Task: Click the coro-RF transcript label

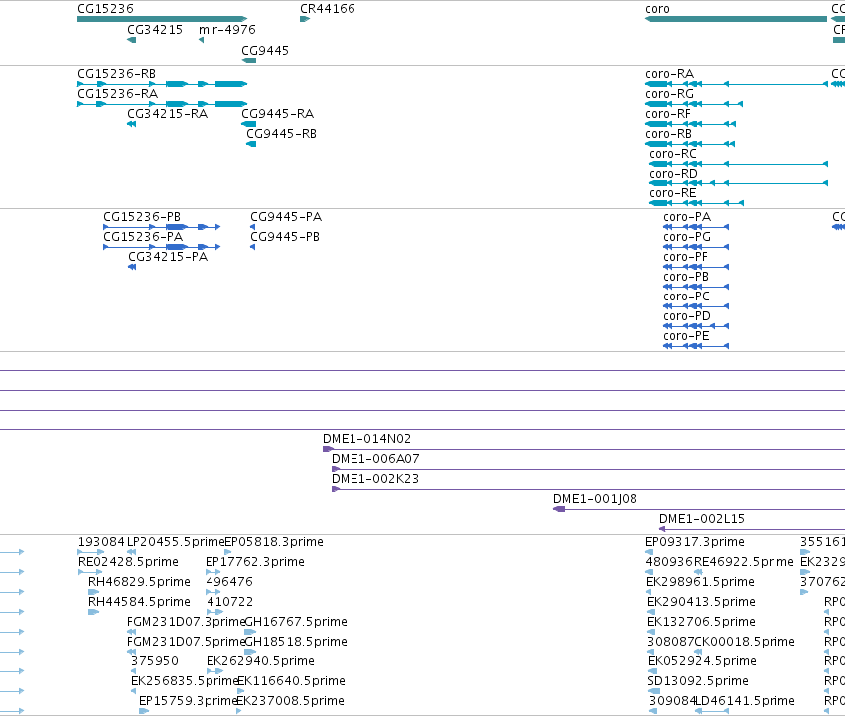Action: pyautogui.click(x=667, y=114)
